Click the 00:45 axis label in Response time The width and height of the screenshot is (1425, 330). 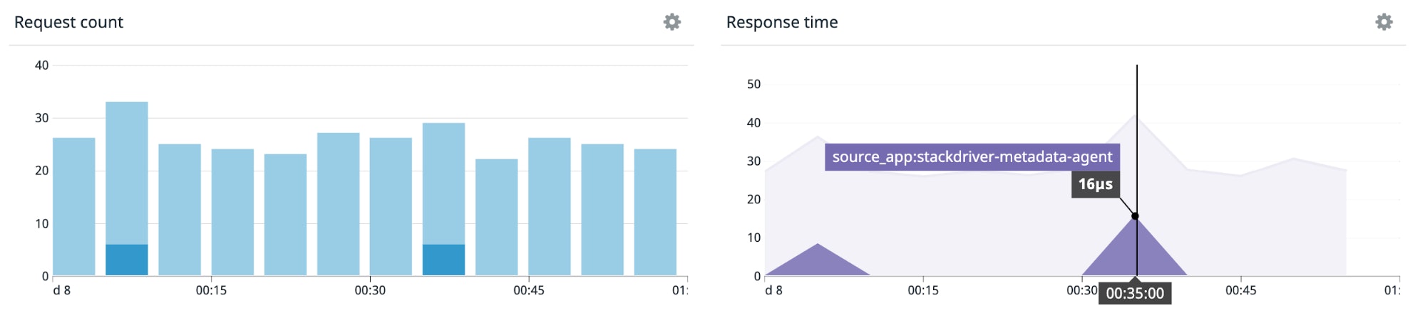1240,290
